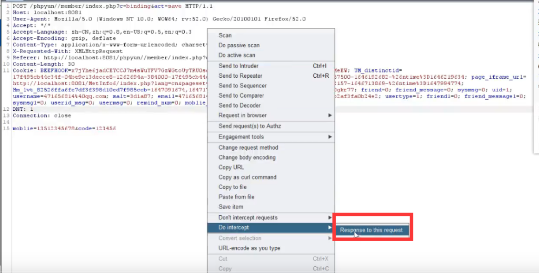Expand Request in browser submenu
This screenshot has height=273, width=539.
click(x=271, y=115)
